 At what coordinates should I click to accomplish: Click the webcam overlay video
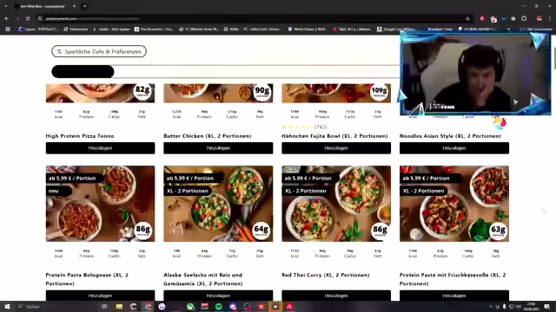click(x=475, y=73)
